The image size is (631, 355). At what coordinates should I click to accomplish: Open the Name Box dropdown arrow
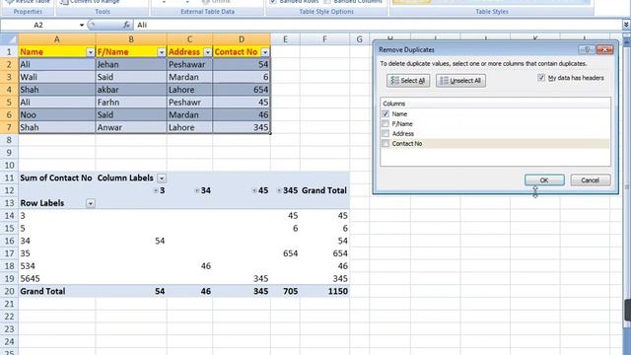pos(82,25)
